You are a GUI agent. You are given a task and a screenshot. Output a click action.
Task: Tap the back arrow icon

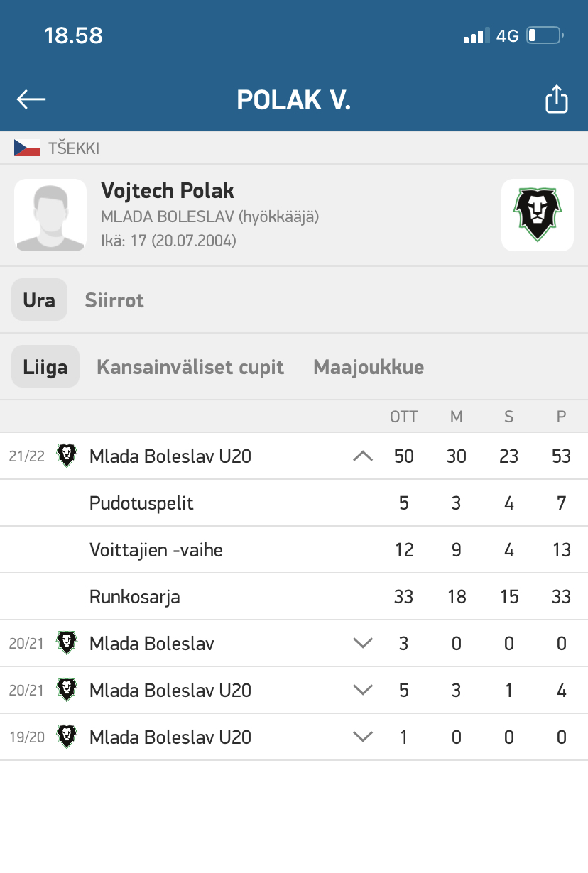pyautogui.click(x=31, y=99)
